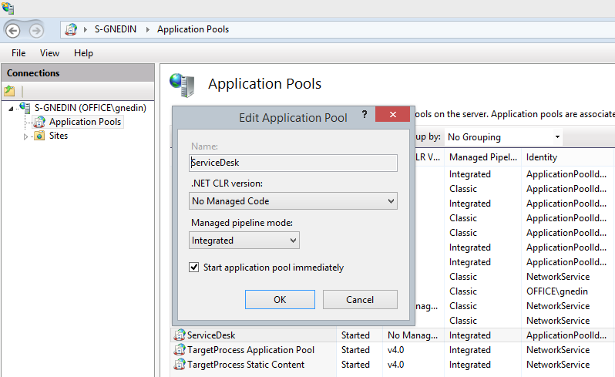This screenshot has height=377, width=615.
Task: Toggle Start application pool immediately checkbox
Action: 193,268
